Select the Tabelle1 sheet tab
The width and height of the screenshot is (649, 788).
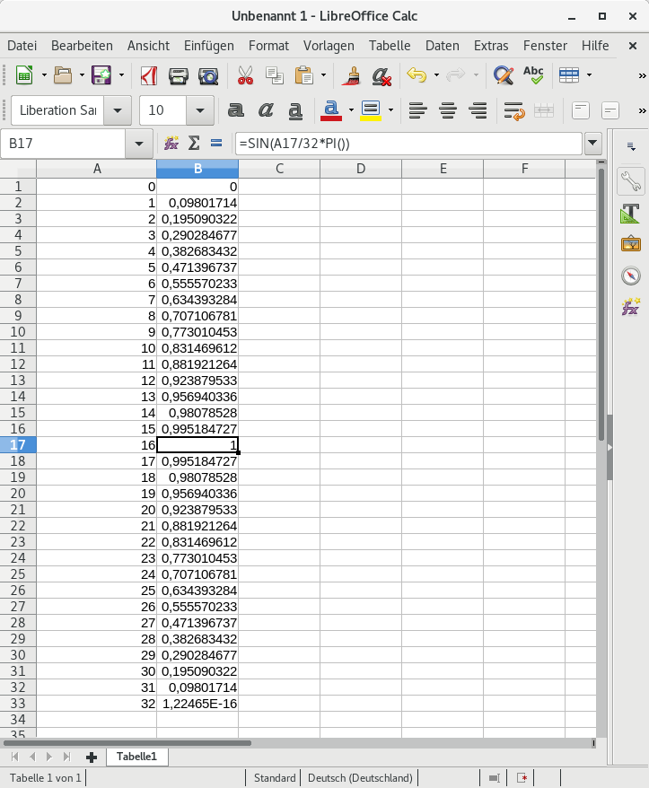[136, 757]
